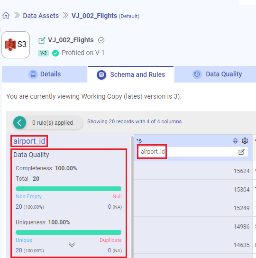Click the airport_id profile panel heading
The width and height of the screenshot is (256, 258).
tap(29, 141)
